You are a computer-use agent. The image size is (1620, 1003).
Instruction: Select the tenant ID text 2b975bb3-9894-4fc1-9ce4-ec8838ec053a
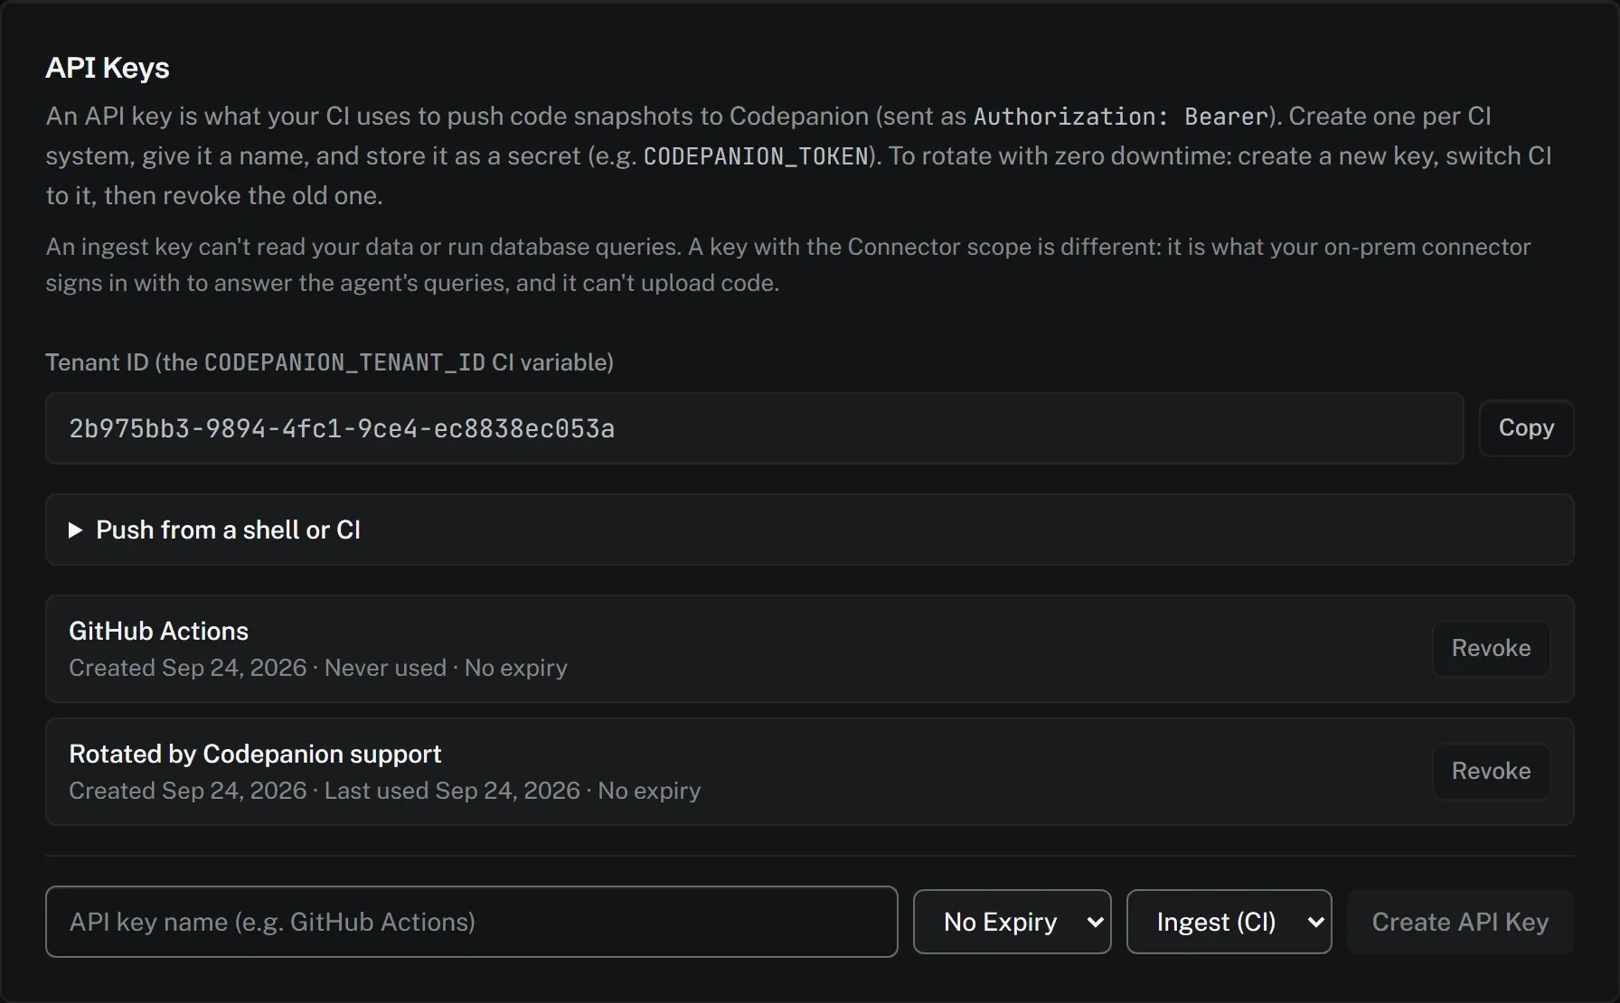[342, 428]
